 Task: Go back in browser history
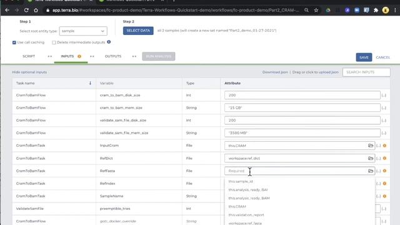coord(7,10)
